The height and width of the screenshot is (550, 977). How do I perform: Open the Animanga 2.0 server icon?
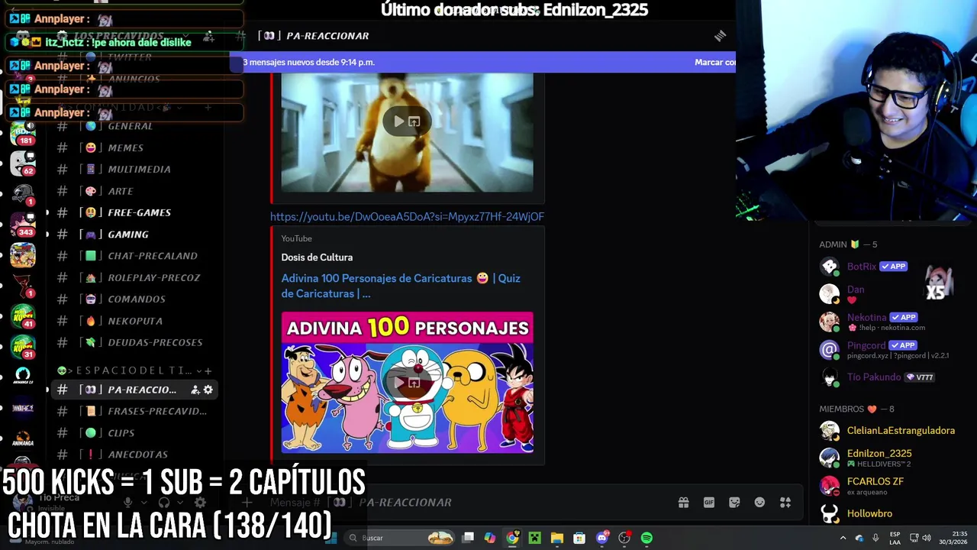click(23, 377)
